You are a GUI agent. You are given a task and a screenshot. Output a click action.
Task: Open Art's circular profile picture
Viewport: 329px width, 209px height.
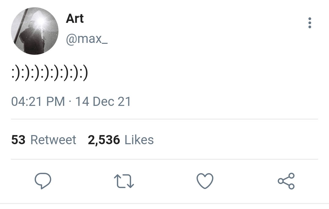[x=35, y=31]
